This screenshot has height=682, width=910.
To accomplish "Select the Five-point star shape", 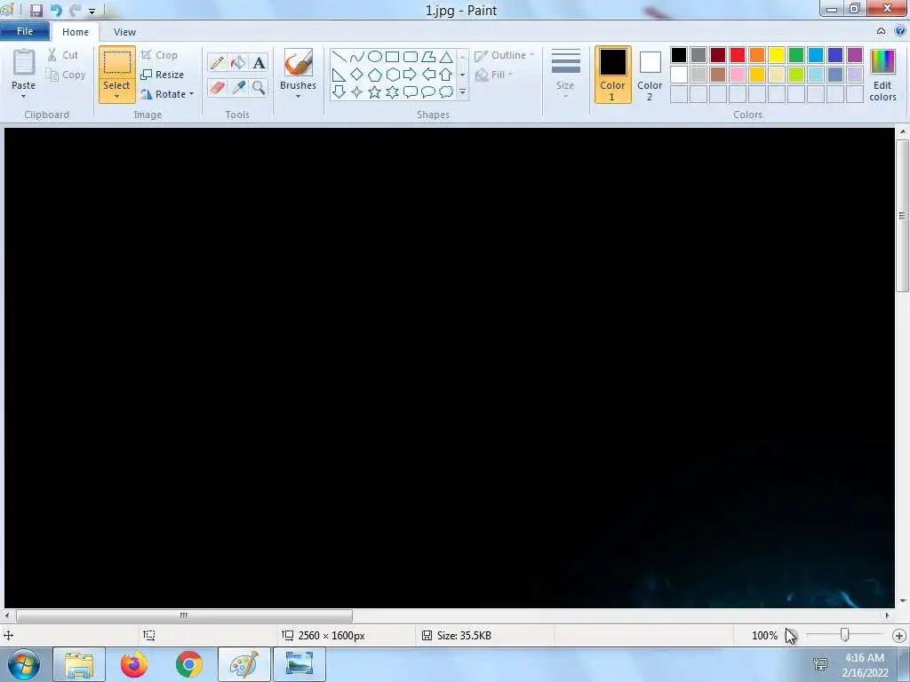I will coord(375,91).
